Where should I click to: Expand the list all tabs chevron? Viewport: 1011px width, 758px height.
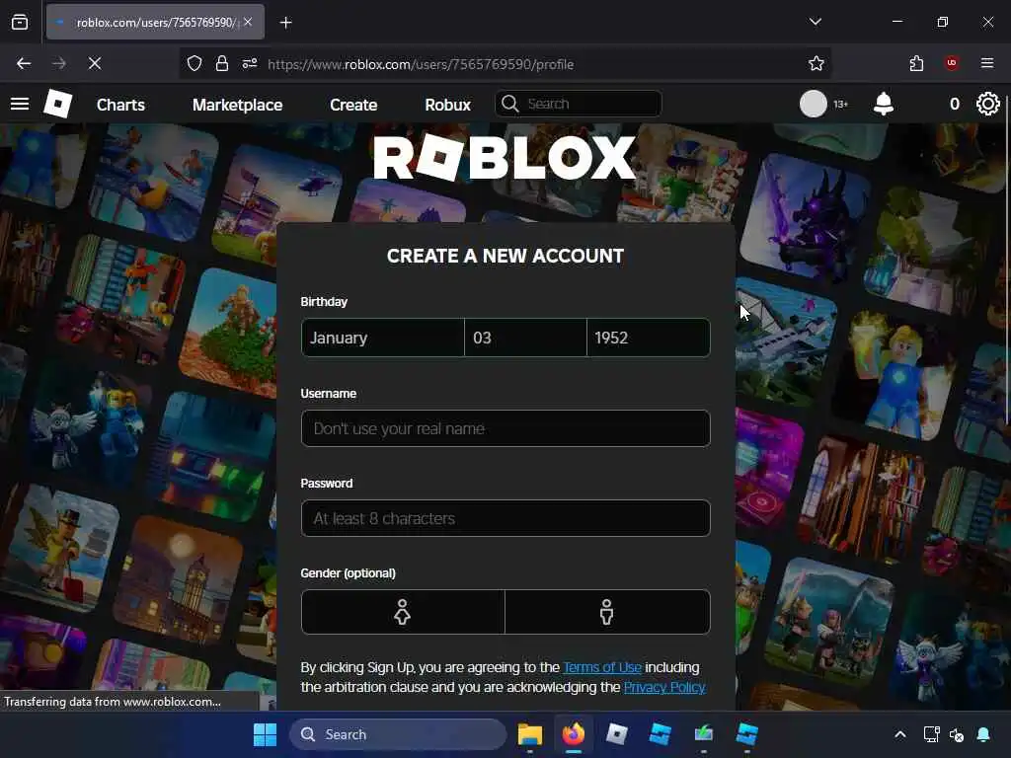[815, 22]
